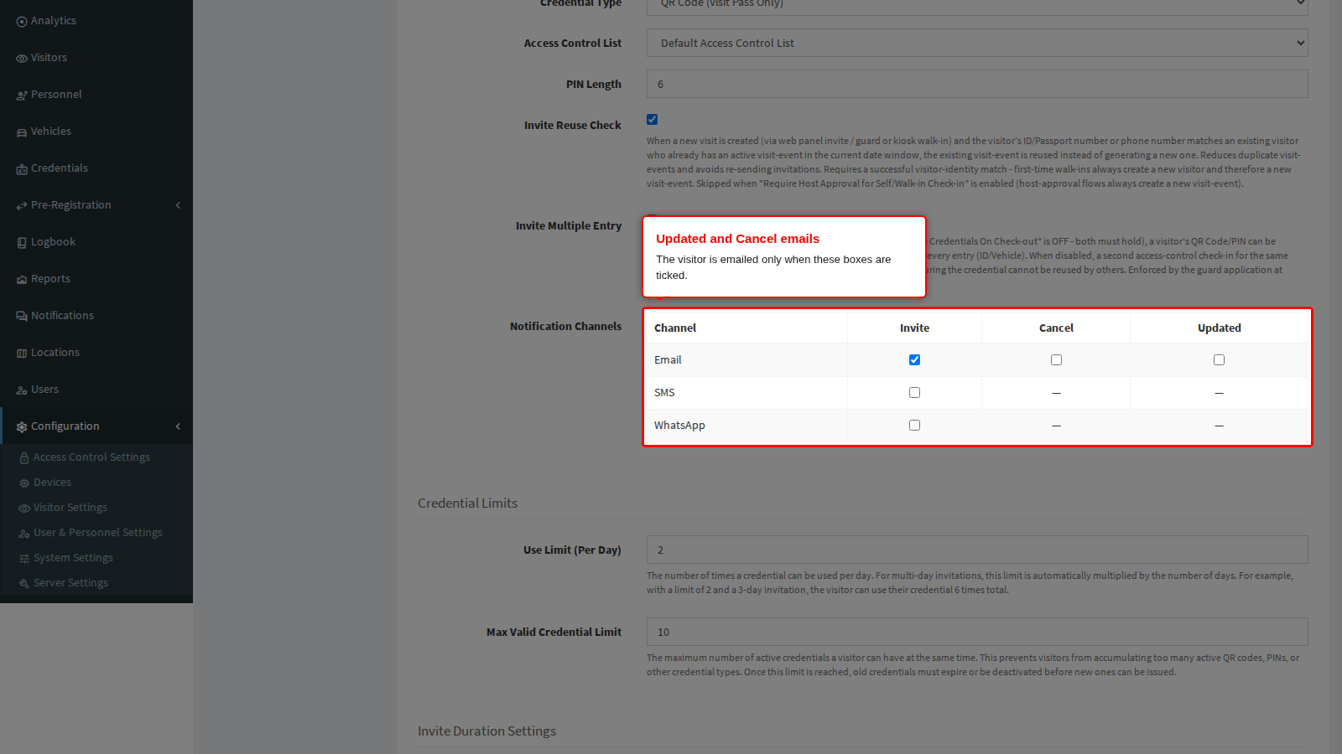This screenshot has width=1342, height=754.
Task: Click the "Cancel" column header
Action: click(x=1056, y=328)
